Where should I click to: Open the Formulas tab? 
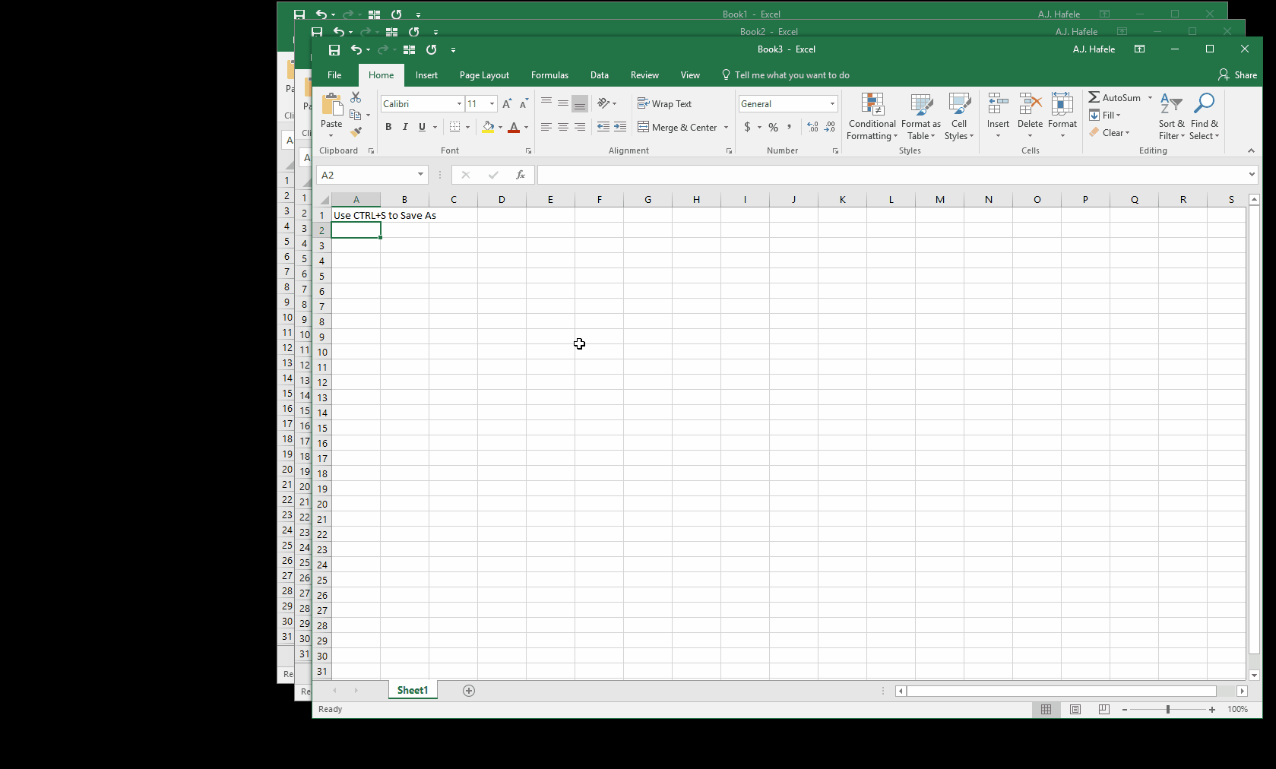click(549, 75)
